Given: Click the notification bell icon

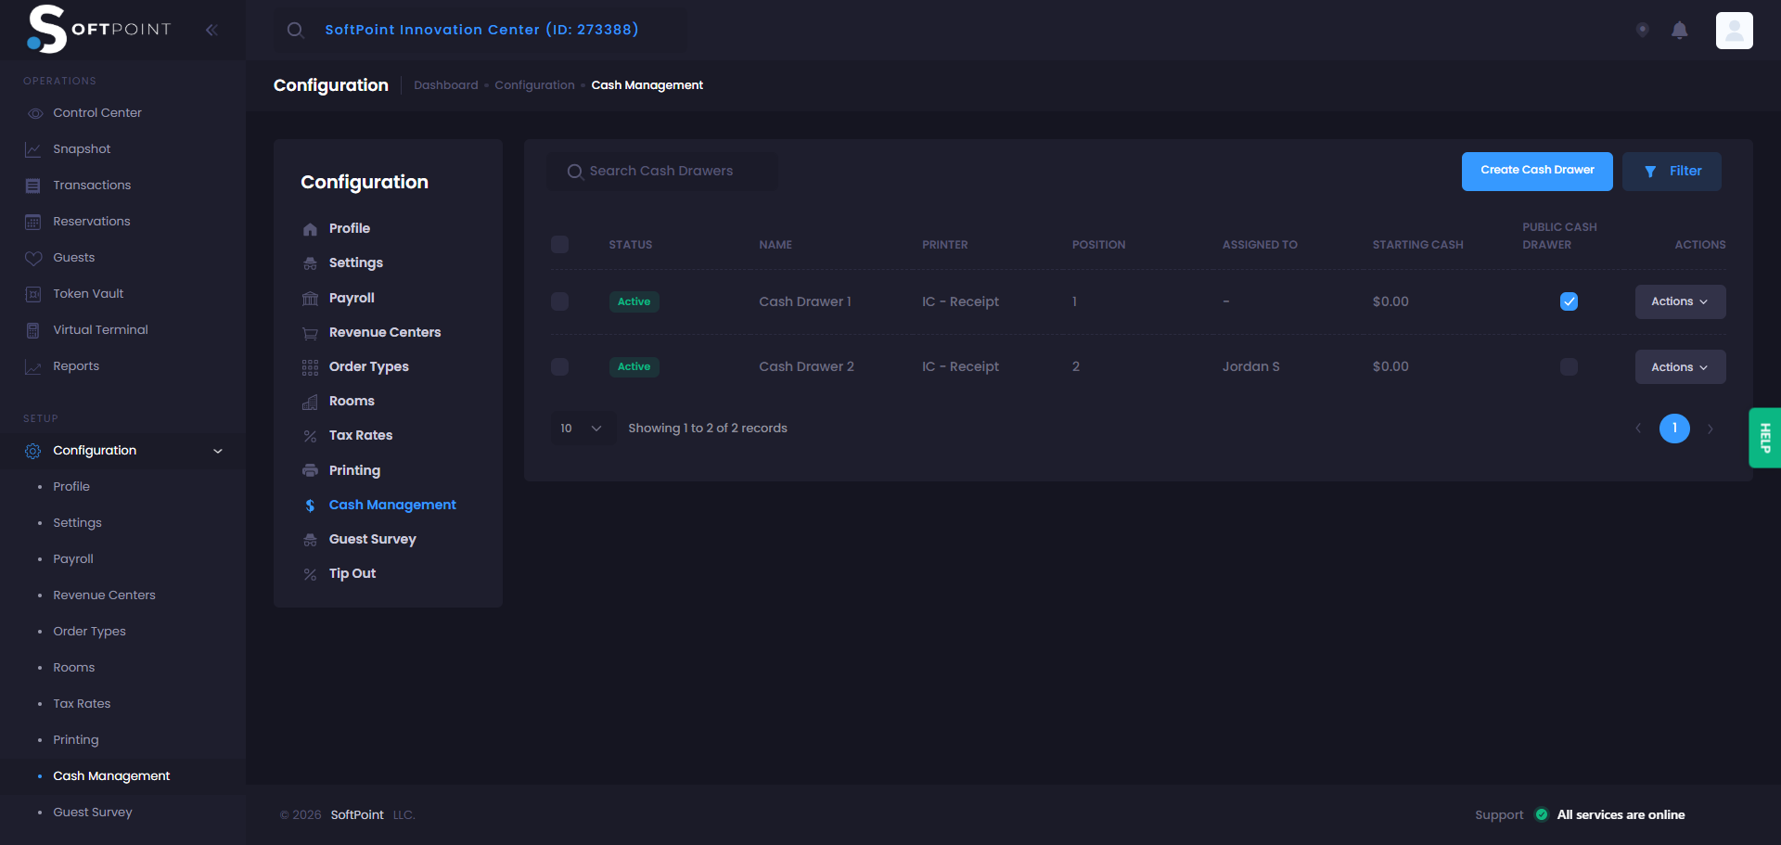Looking at the screenshot, I should [1679, 31].
